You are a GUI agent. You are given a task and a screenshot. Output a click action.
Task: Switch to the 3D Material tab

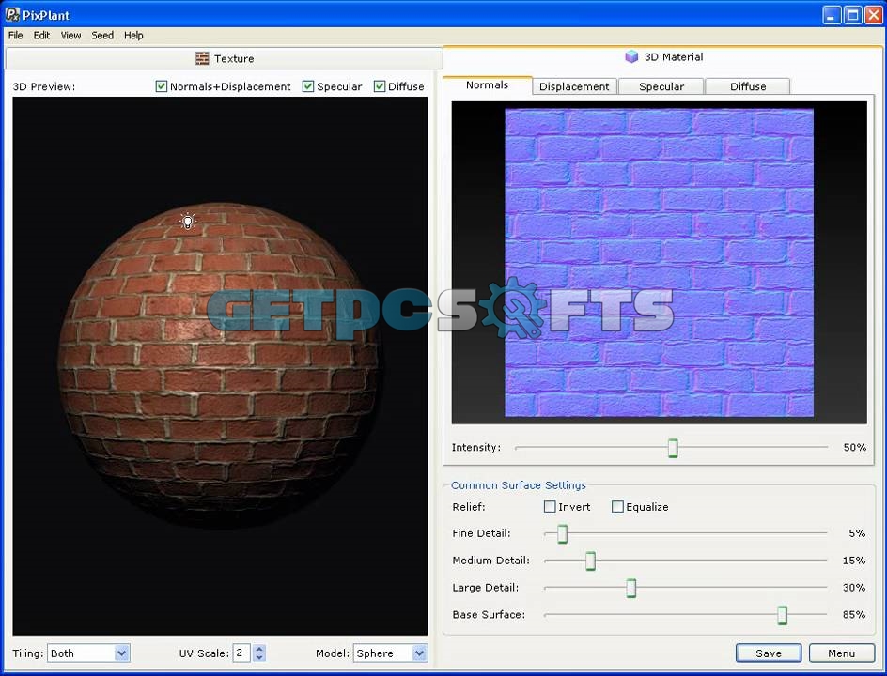663,56
